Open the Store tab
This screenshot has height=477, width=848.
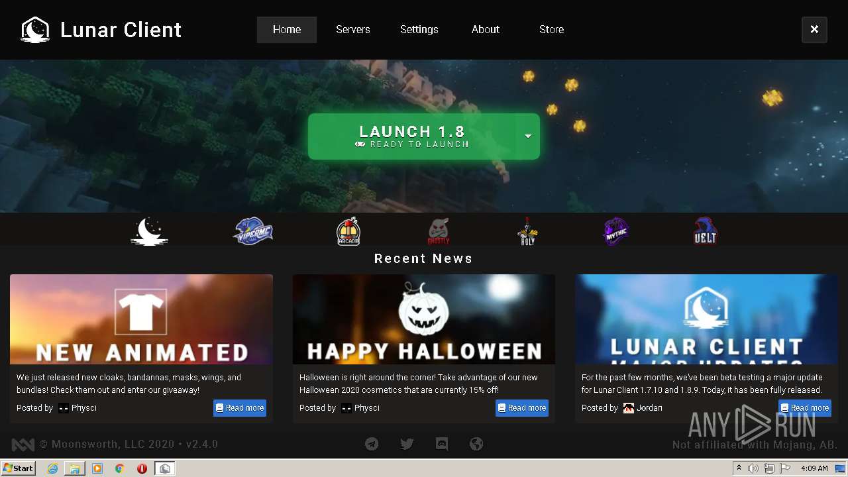pos(552,30)
